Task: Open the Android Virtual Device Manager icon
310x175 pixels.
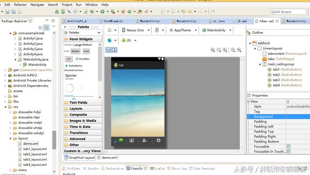Action: pyautogui.click(x=63, y=12)
